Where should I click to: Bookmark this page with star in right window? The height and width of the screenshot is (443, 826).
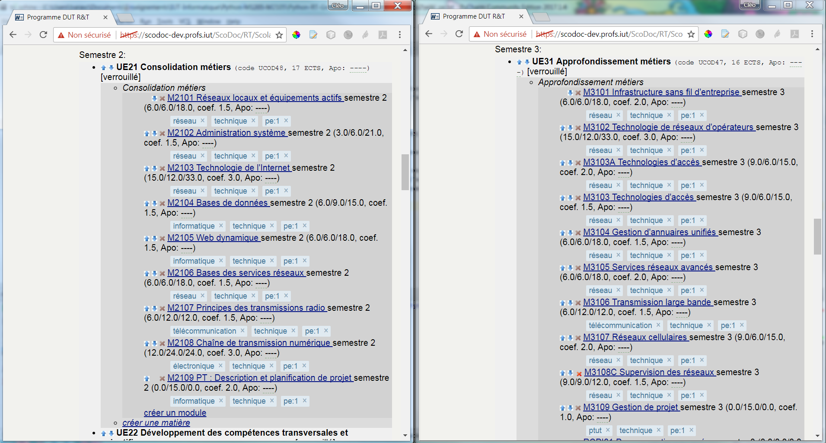point(691,34)
